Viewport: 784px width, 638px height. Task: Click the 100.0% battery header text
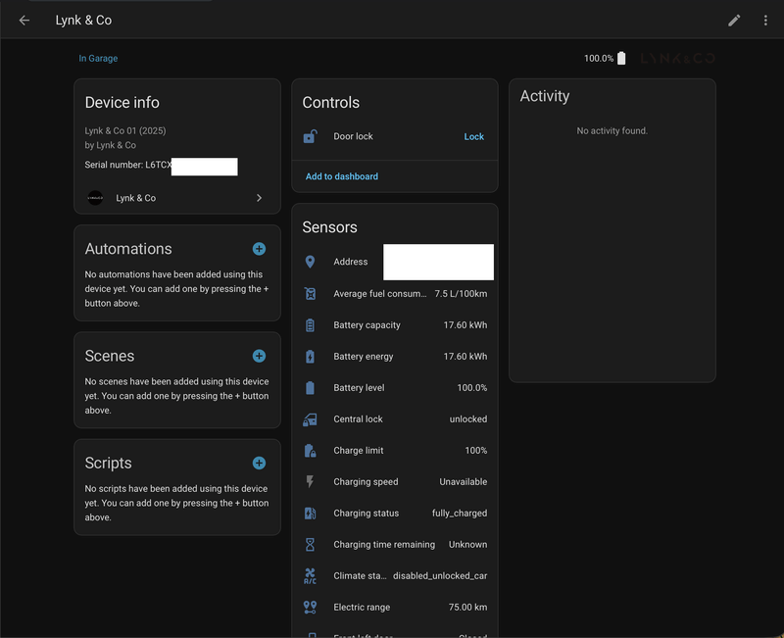pos(599,59)
